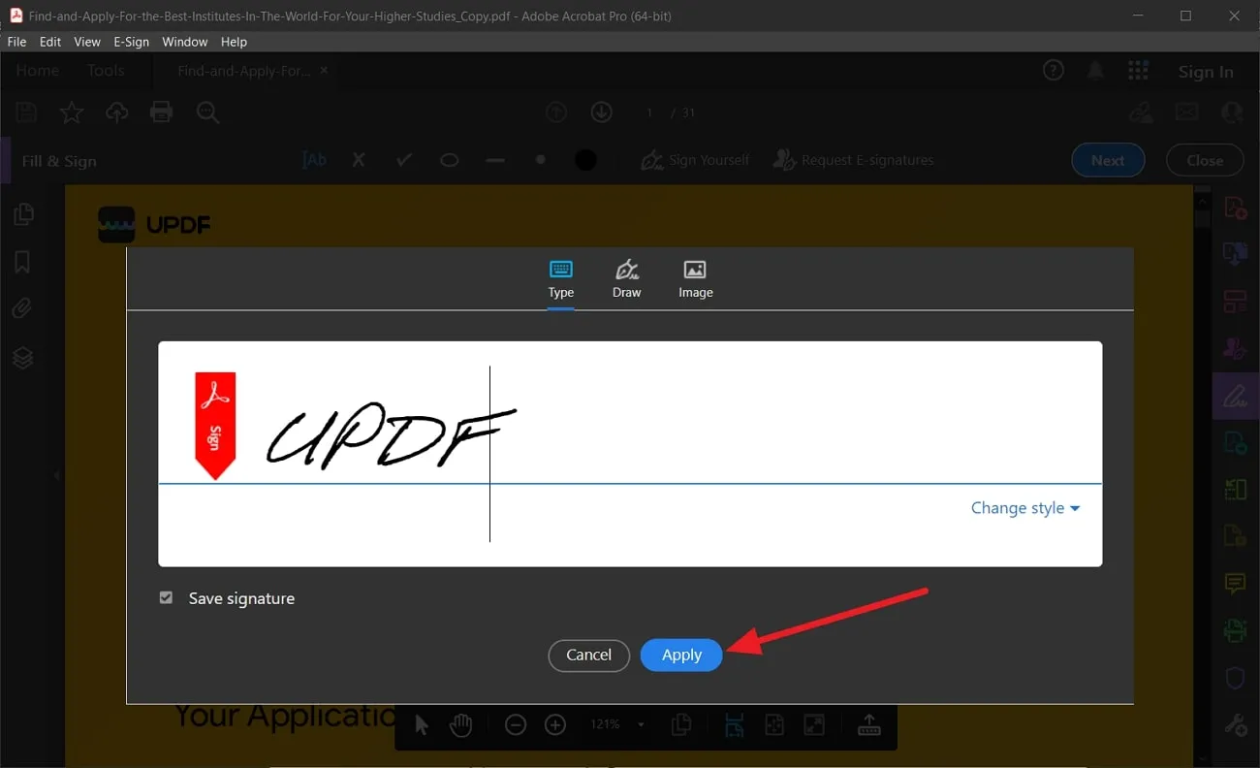This screenshot has width=1260, height=768.
Task: Select the line tool
Action: 495,160
